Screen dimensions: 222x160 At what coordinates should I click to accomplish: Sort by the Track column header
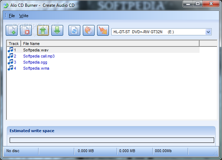pos(14,44)
